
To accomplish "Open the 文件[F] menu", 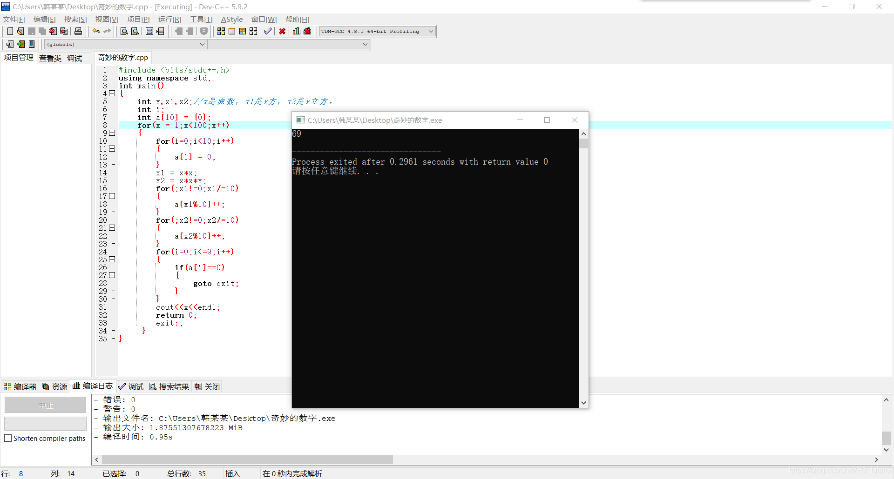I will pyautogui.click(x=14, y=19).
